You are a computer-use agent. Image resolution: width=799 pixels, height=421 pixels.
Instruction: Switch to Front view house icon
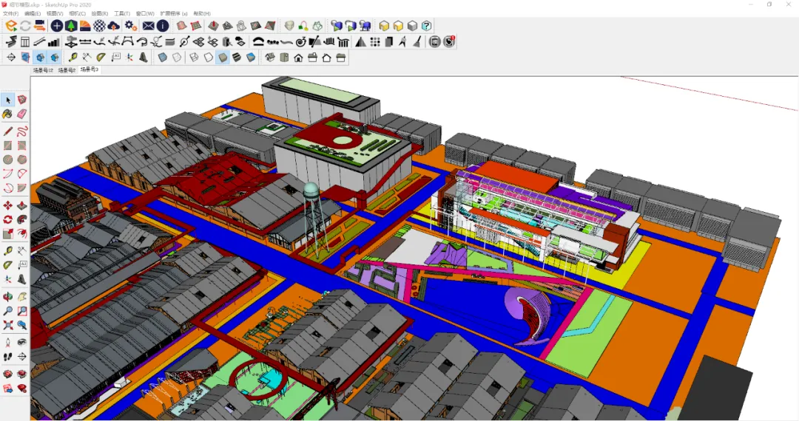pyautogui.click(x=299, y=58)
